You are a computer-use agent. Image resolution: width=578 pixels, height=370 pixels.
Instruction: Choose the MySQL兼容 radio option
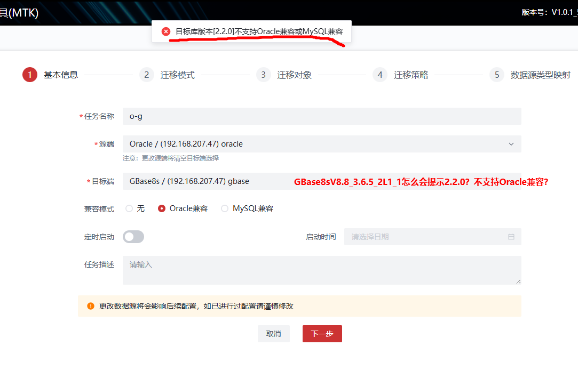(225, 208)
